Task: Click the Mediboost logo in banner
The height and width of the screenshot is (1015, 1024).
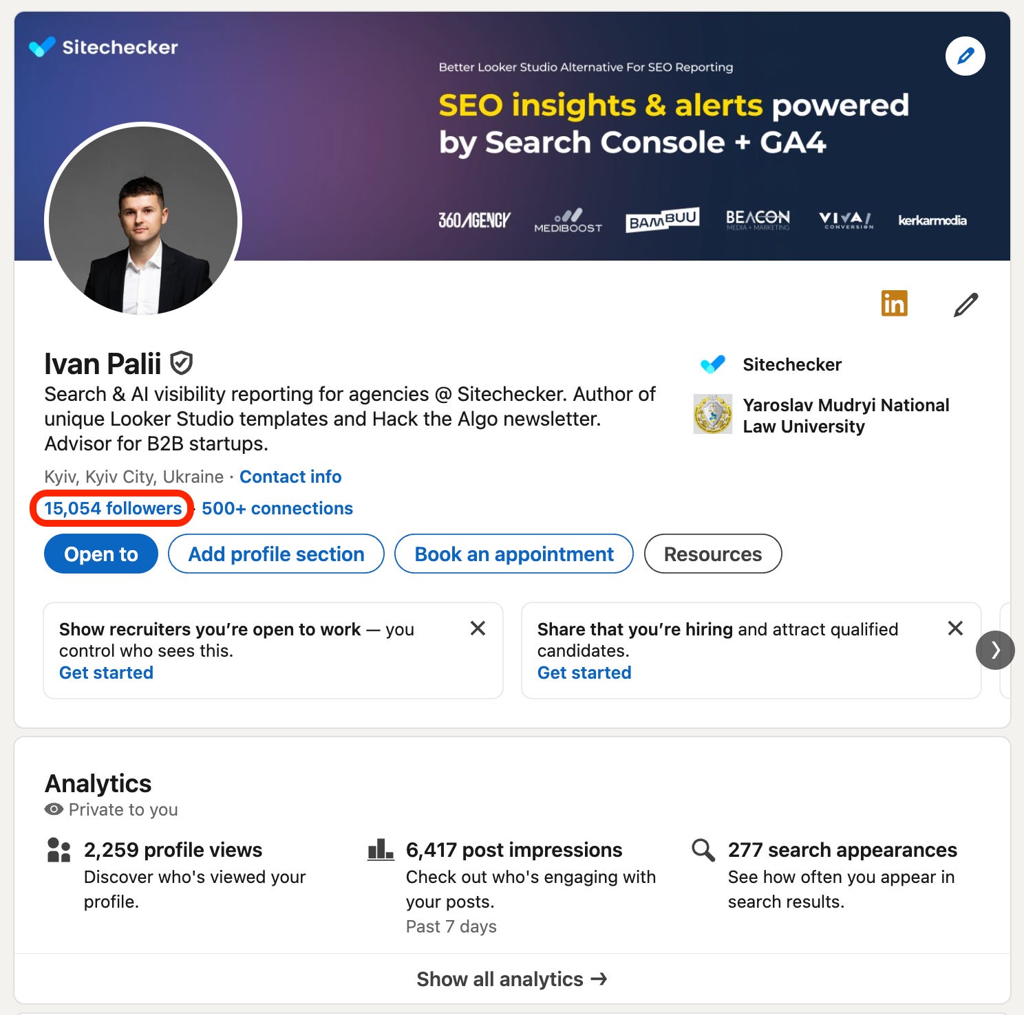Action: click(x=568, y=221)
